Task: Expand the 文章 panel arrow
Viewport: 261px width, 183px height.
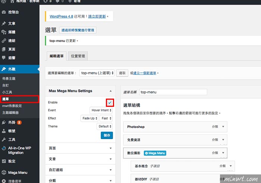Action: [x=110, y=159]
